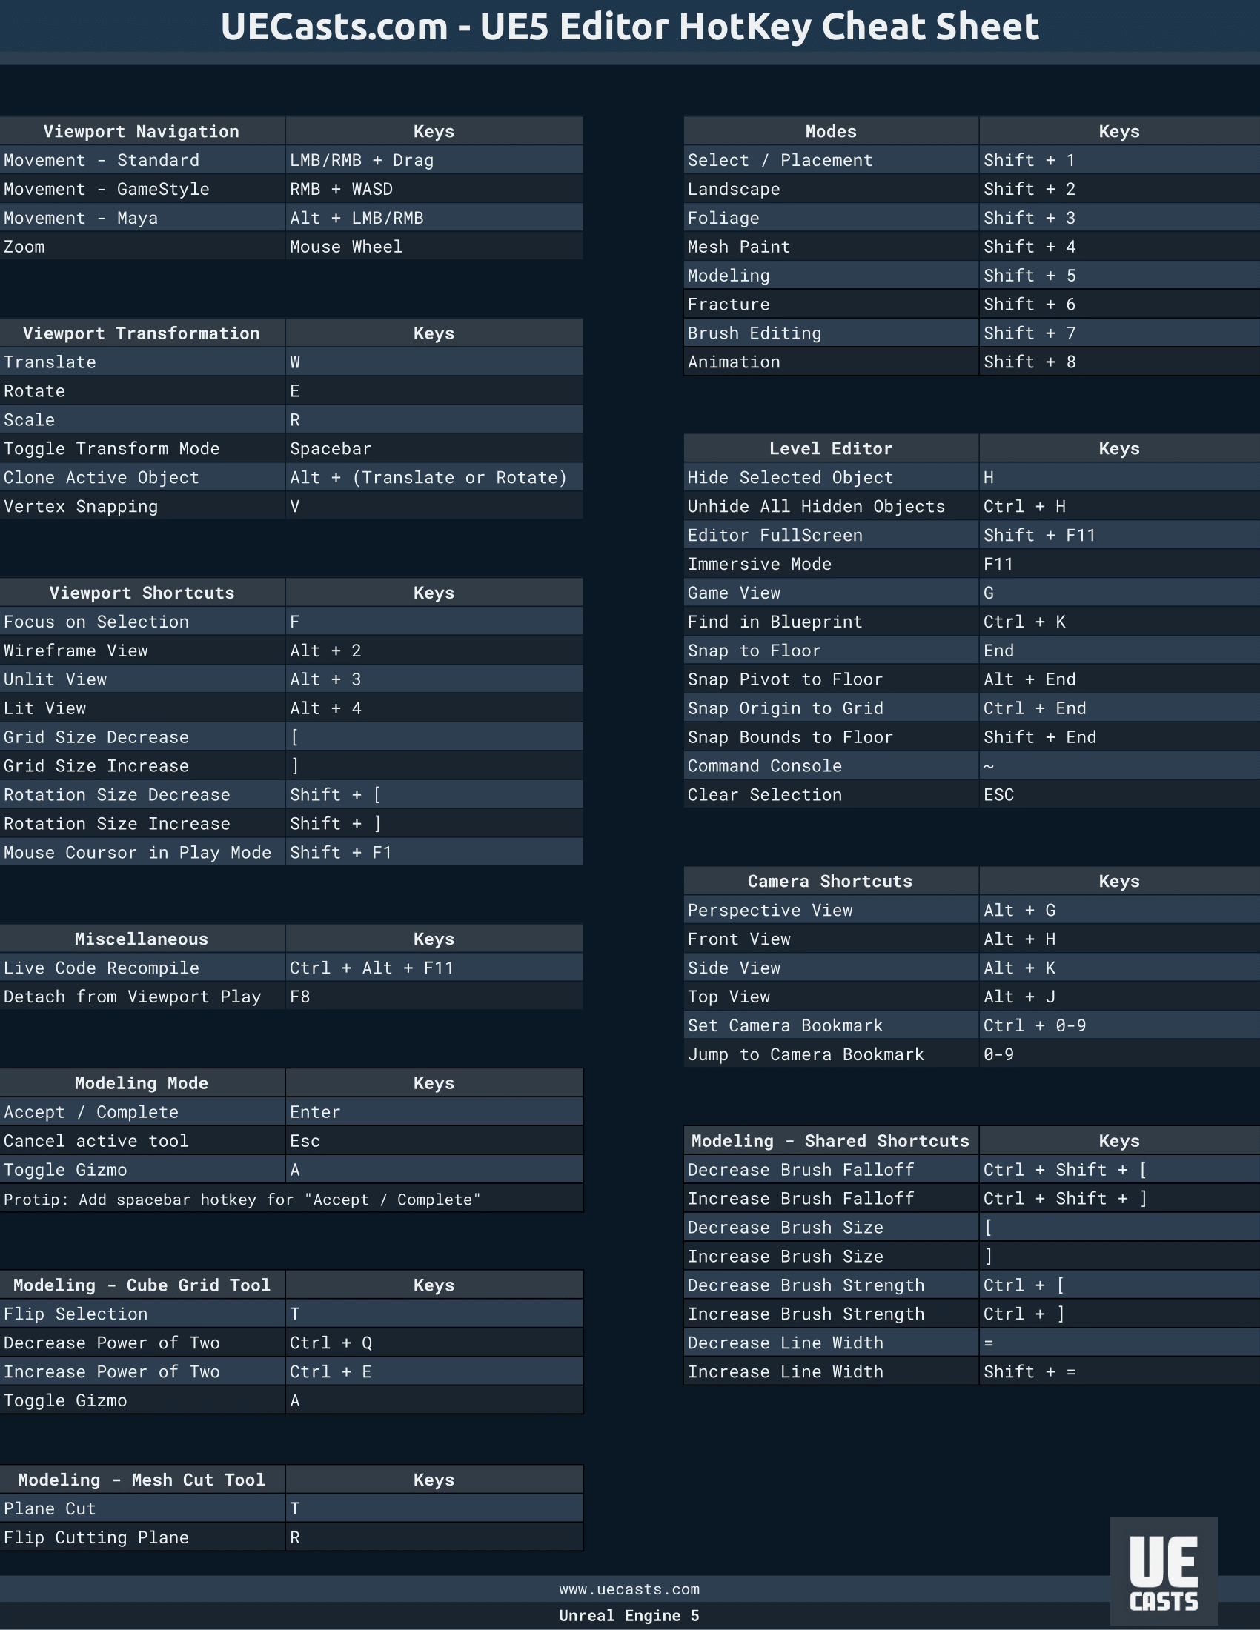
Task: Click the 'Hide Selected Object' row label
Action: tap(831, 478)
